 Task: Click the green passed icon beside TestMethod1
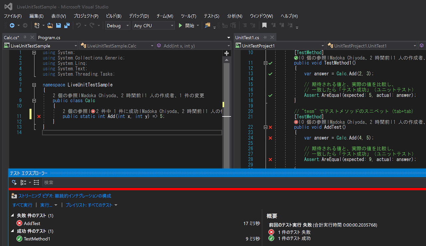point(19,239)
